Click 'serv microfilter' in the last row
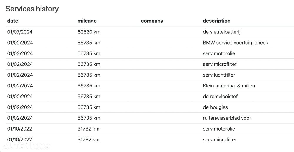Viewport: 294px width, 152px height. point(220,140)
